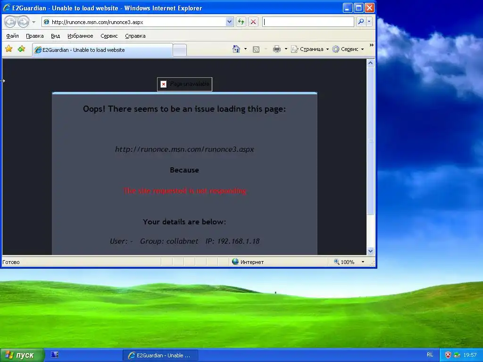Click the network connection tray icon
This screenshot has height=362, width=483.
457,355
